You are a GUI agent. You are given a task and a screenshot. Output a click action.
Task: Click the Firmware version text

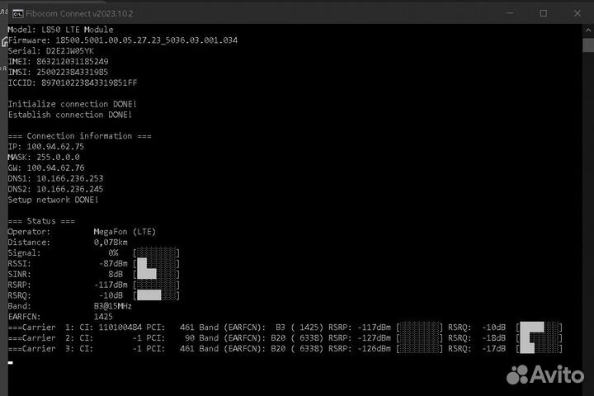pyautogui.click(x=122, y=40)
